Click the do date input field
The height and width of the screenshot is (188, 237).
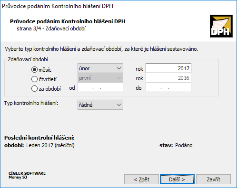click(168, 87)
